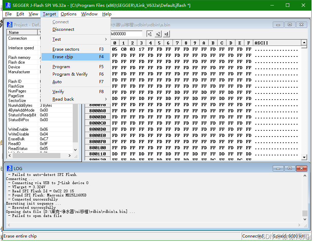Click address row 800100 in hex view
The image size is (314, 243).
point(97,148)
